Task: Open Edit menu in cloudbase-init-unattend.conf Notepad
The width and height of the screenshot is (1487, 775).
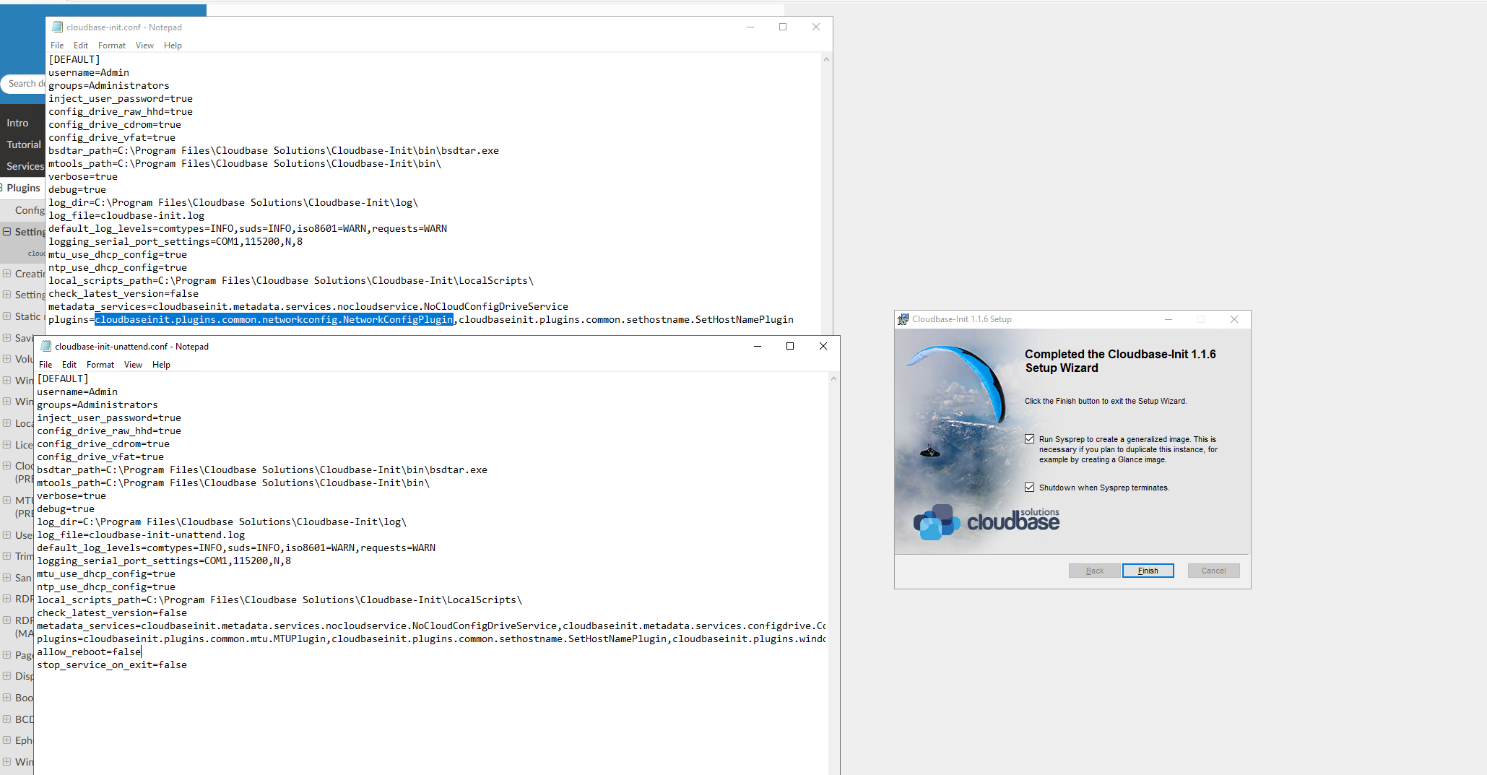Action: tap(69, 365)
